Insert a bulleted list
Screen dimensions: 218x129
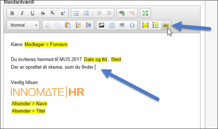click(x=86, y=13)
